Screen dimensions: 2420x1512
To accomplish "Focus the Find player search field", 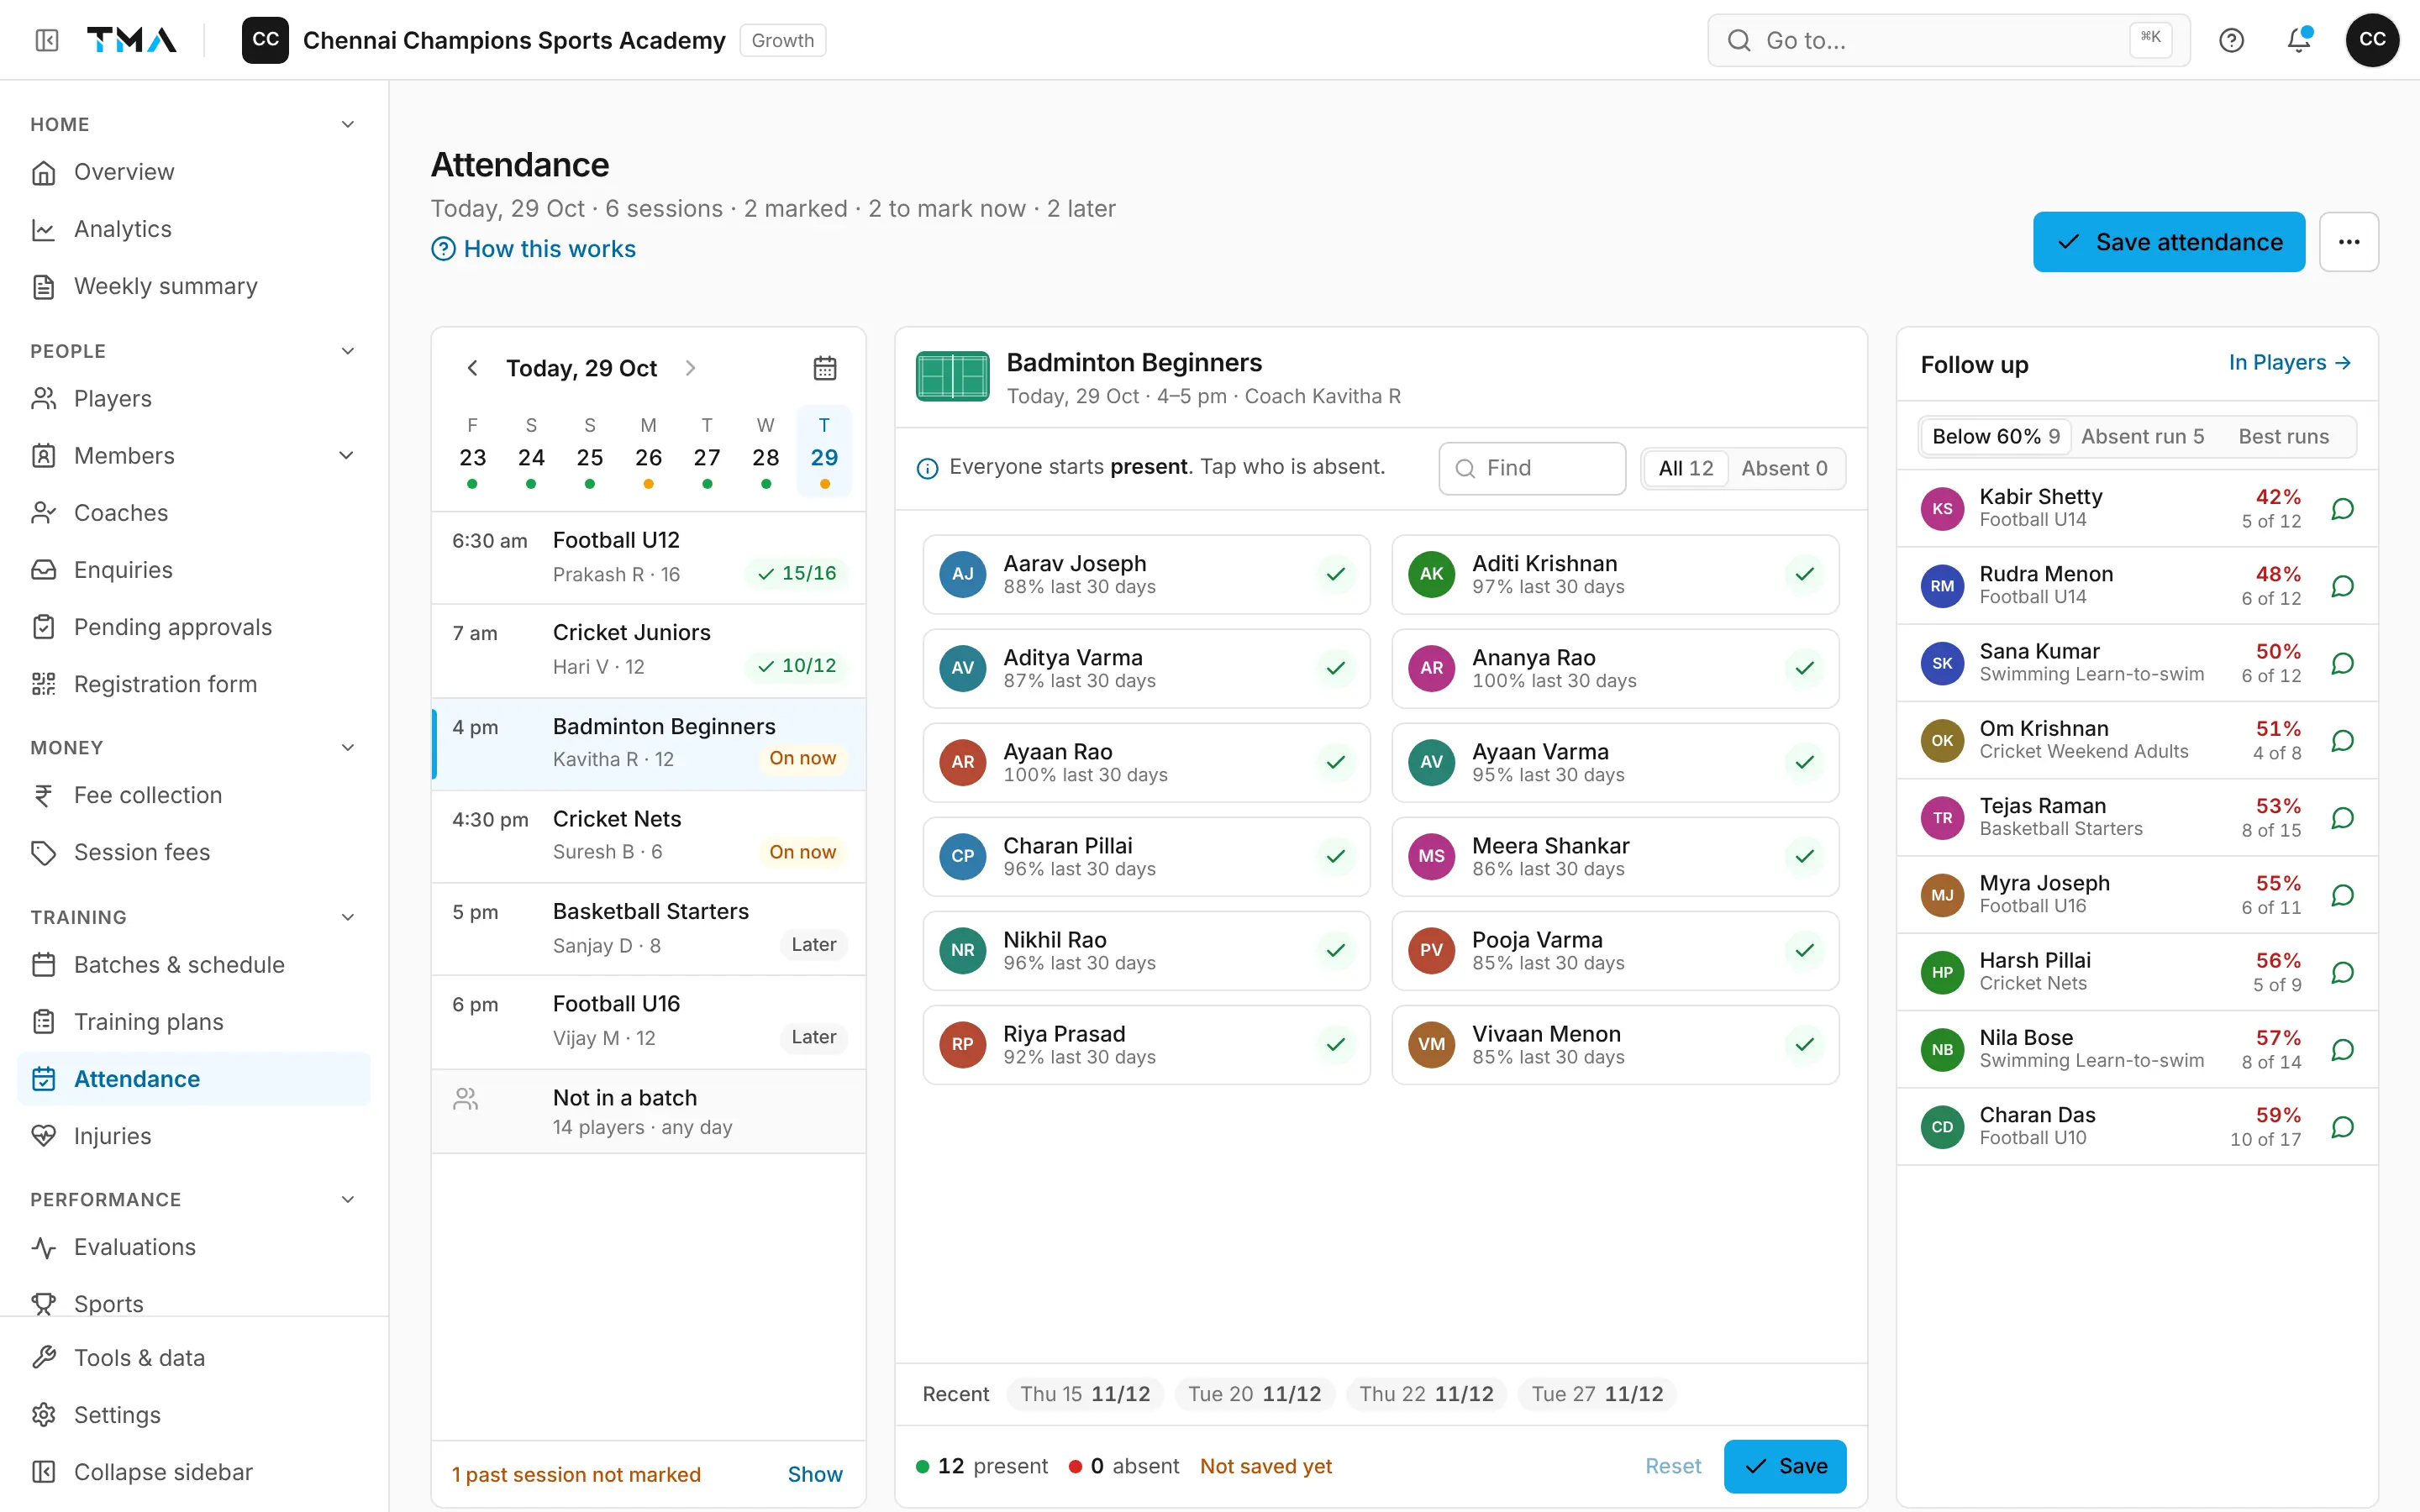I will 1532,468.
